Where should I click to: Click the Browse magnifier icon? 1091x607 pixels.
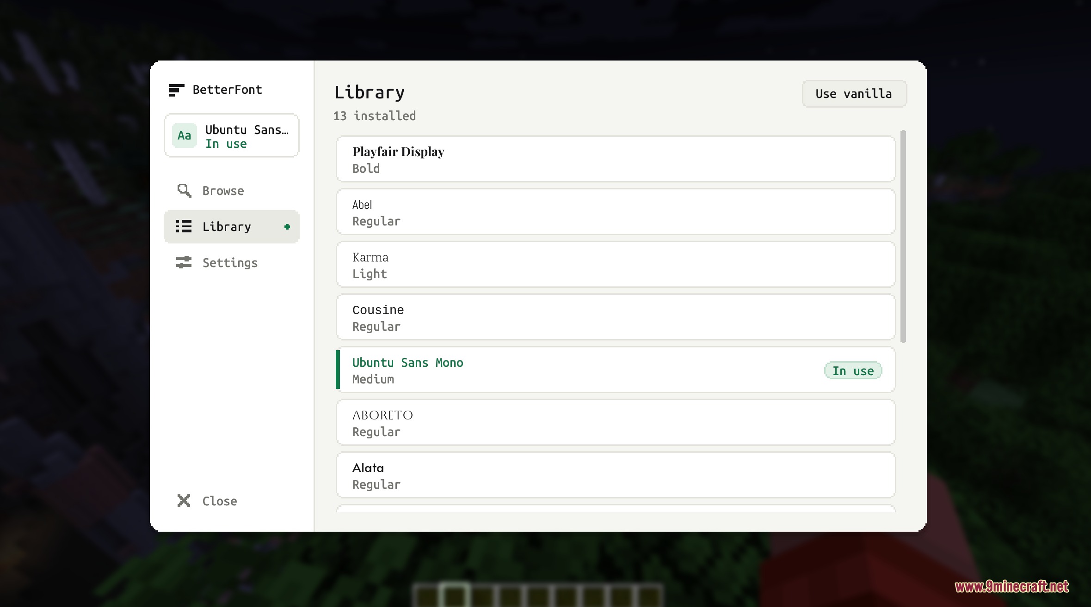[x=184, y=190]
